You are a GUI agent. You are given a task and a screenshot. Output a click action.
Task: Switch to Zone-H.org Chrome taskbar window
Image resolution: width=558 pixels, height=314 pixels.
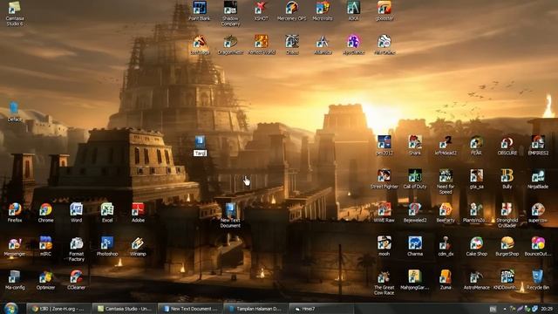click(x=58, y=309)
